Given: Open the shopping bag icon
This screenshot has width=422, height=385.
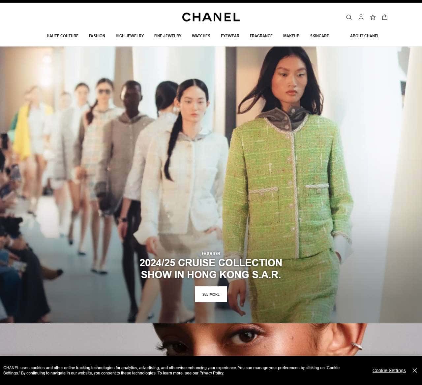Looking at the screenshot, I should pyautogui.click(x=385, y=17).
